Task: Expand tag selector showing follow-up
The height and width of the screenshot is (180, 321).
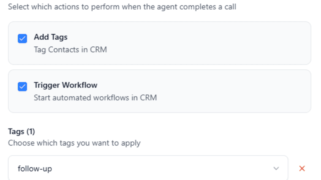Action: pyautogui.click(x=148, y=168)
